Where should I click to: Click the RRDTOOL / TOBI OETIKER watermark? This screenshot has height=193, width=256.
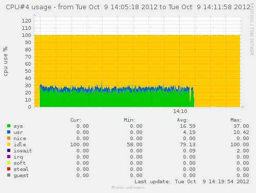tap(251, 29)
